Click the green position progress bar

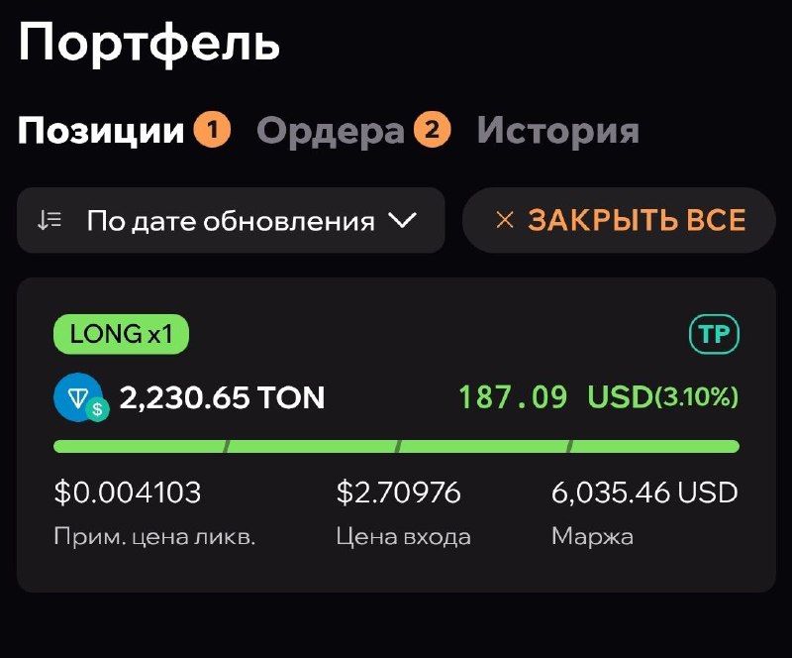(x=396, y=447)
